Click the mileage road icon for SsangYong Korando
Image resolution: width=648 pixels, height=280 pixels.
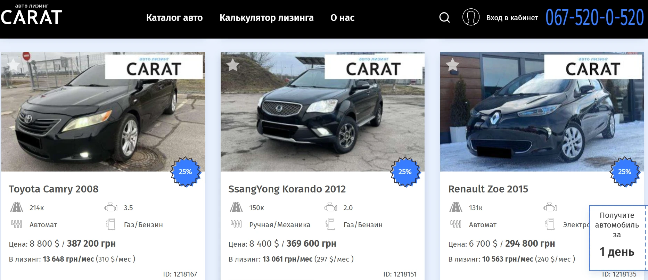click(236, 207)
